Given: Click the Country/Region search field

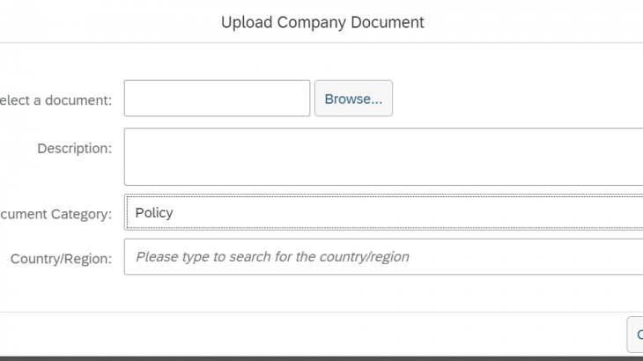Looking at the screenshot, I should (x=383, y=257).
